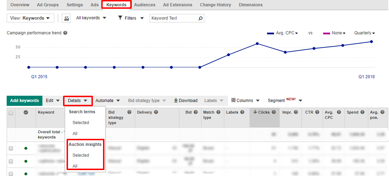The width and height of the screenshot is (389, 176).
Task: Choose Selected under Search terms
Action: click(81, 123)
